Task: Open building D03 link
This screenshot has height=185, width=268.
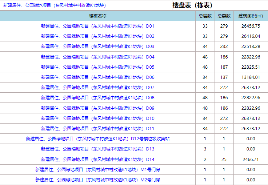Action: (97, 47)
